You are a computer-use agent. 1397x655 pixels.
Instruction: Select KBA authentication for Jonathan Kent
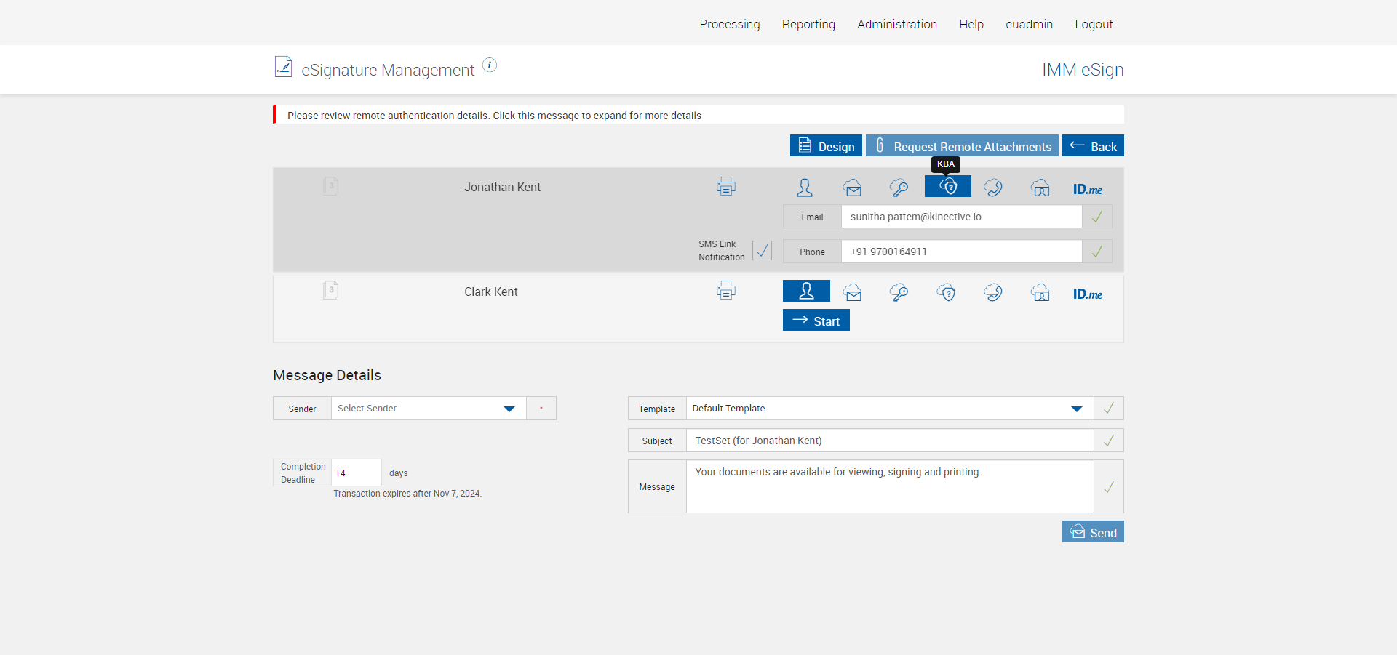click(x=947, y=187)
